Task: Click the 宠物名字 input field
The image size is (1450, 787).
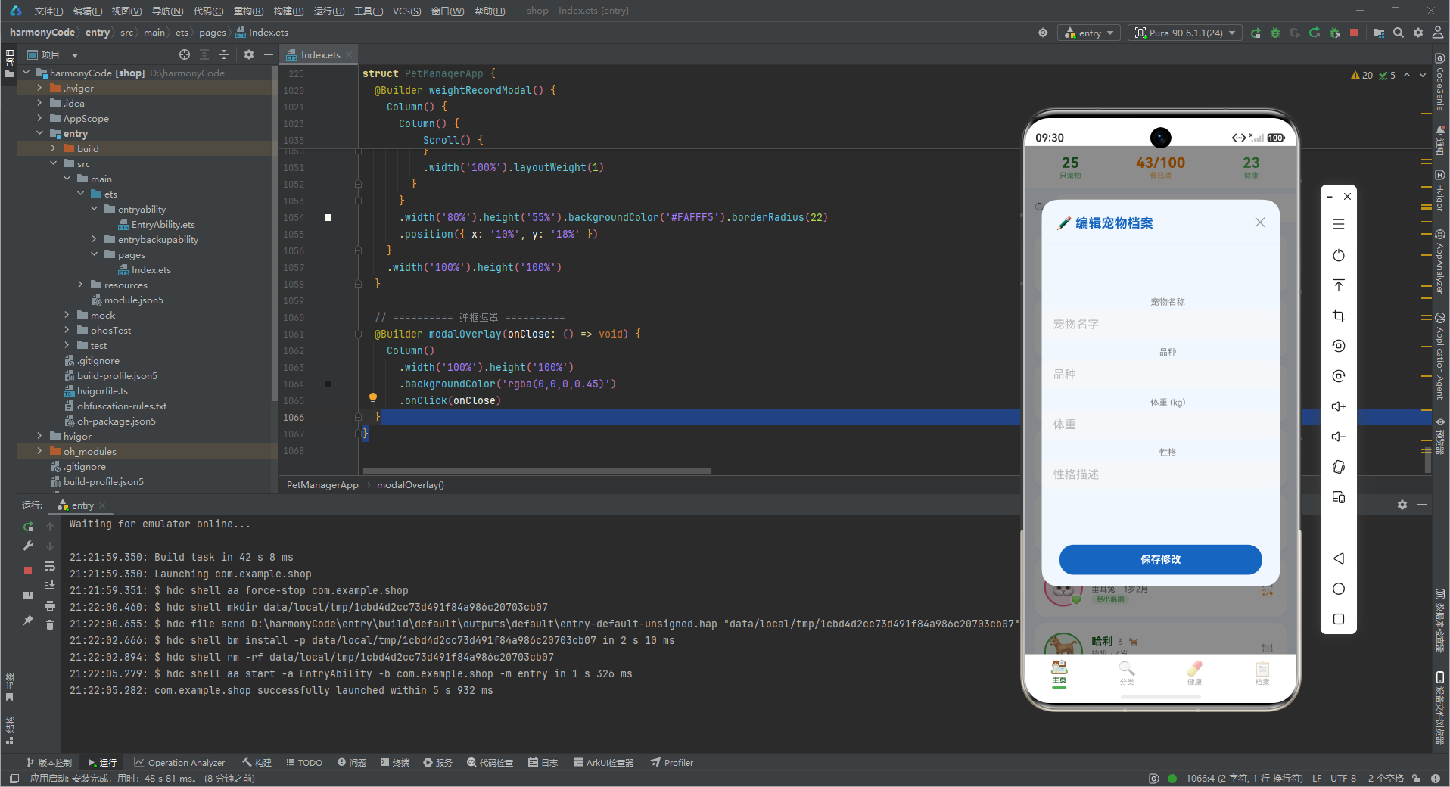Action: coord(1160,324)
